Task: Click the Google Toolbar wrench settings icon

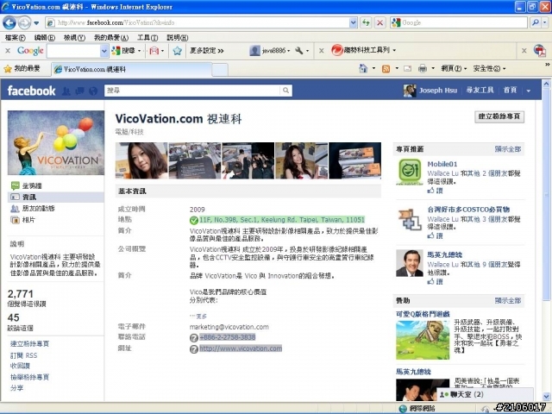Action: [x=299, y=51]
